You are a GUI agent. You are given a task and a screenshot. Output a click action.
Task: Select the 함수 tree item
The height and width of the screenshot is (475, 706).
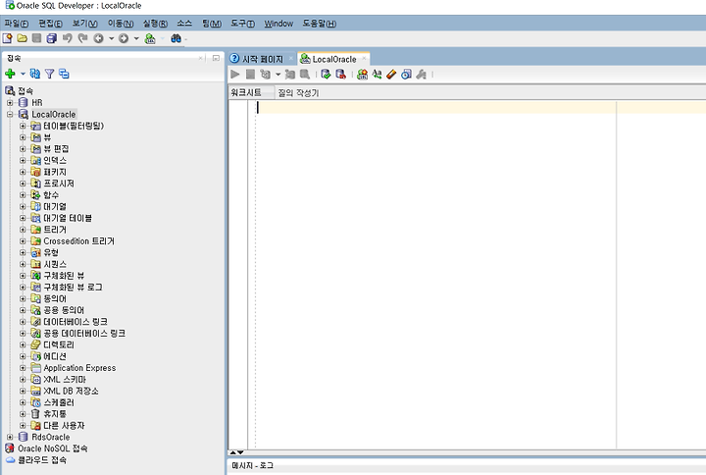[x=51, y=194]
